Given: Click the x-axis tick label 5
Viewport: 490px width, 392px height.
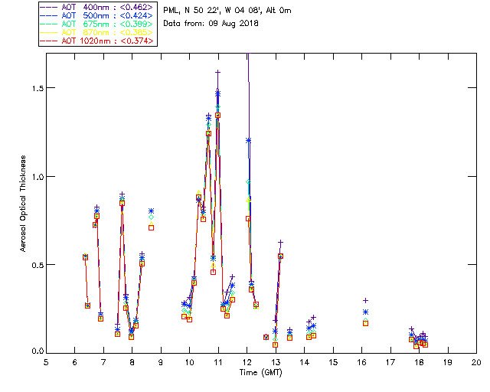Looking at the screenshot, I should click(46, 362).
